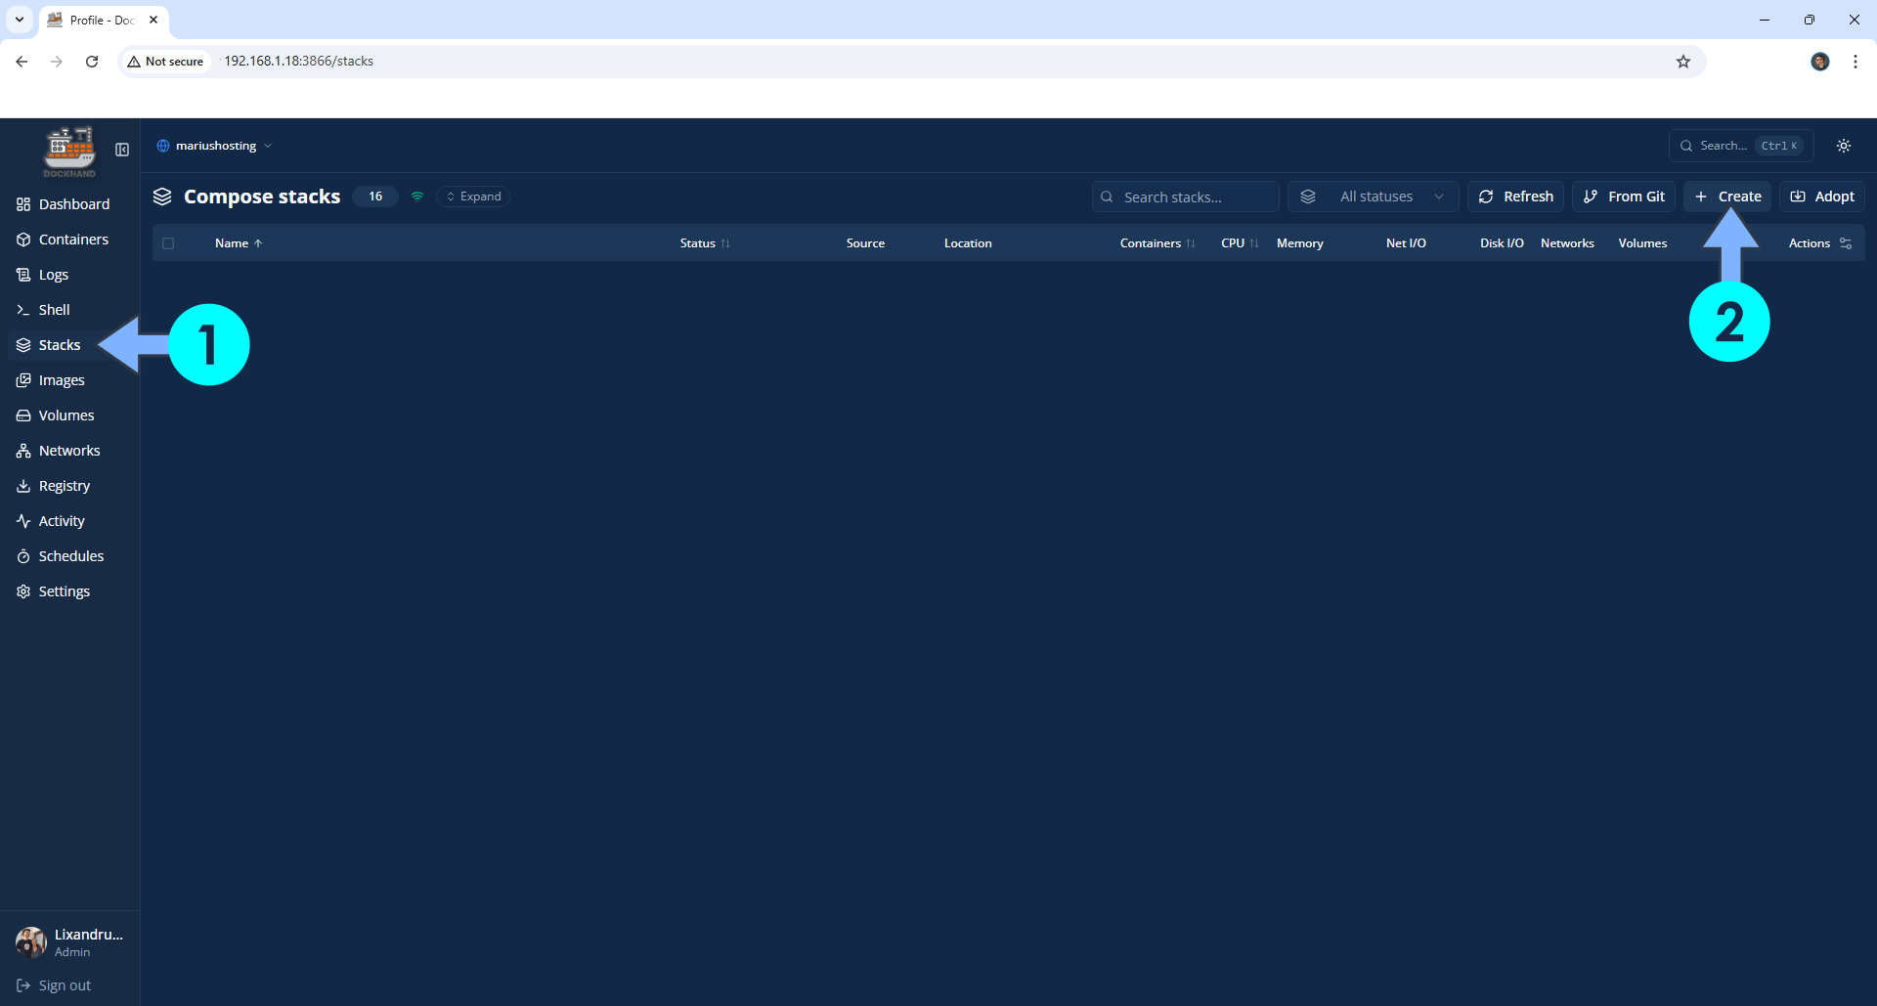Open the Registry section icon

23,485
